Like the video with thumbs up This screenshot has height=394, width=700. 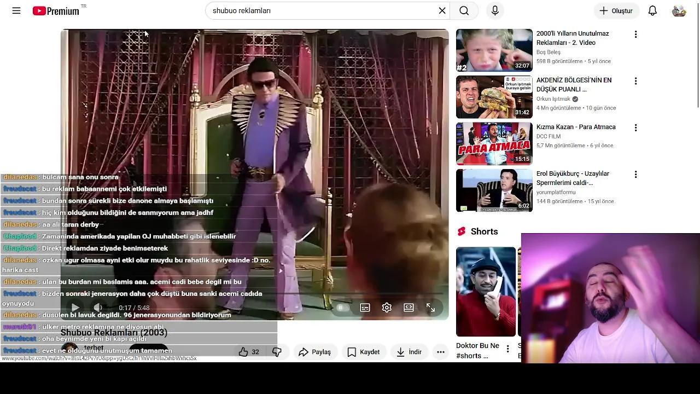(x=249, y=352)
